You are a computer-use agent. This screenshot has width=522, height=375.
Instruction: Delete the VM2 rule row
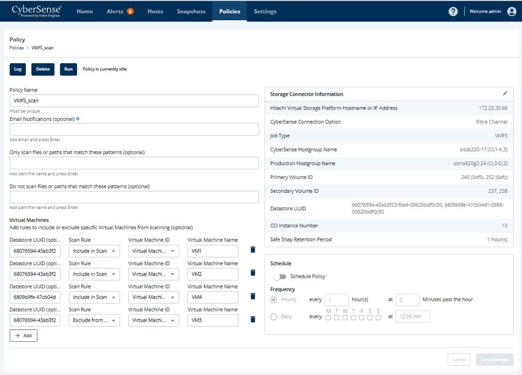click(x=253, y=272)
